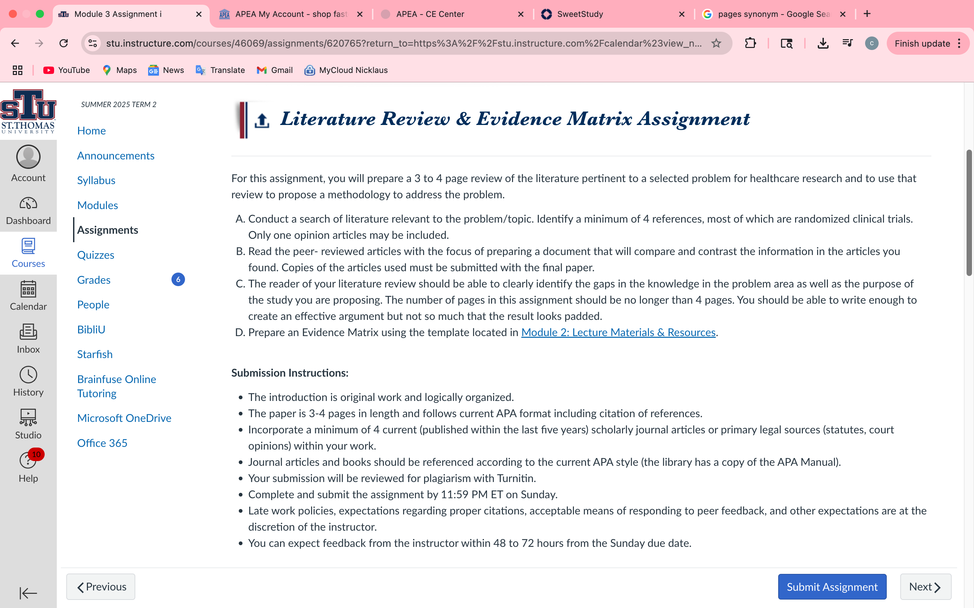This screenshot has width=974, height=608.
Task: Click the Account avatar icon
Action: [28, 157]
